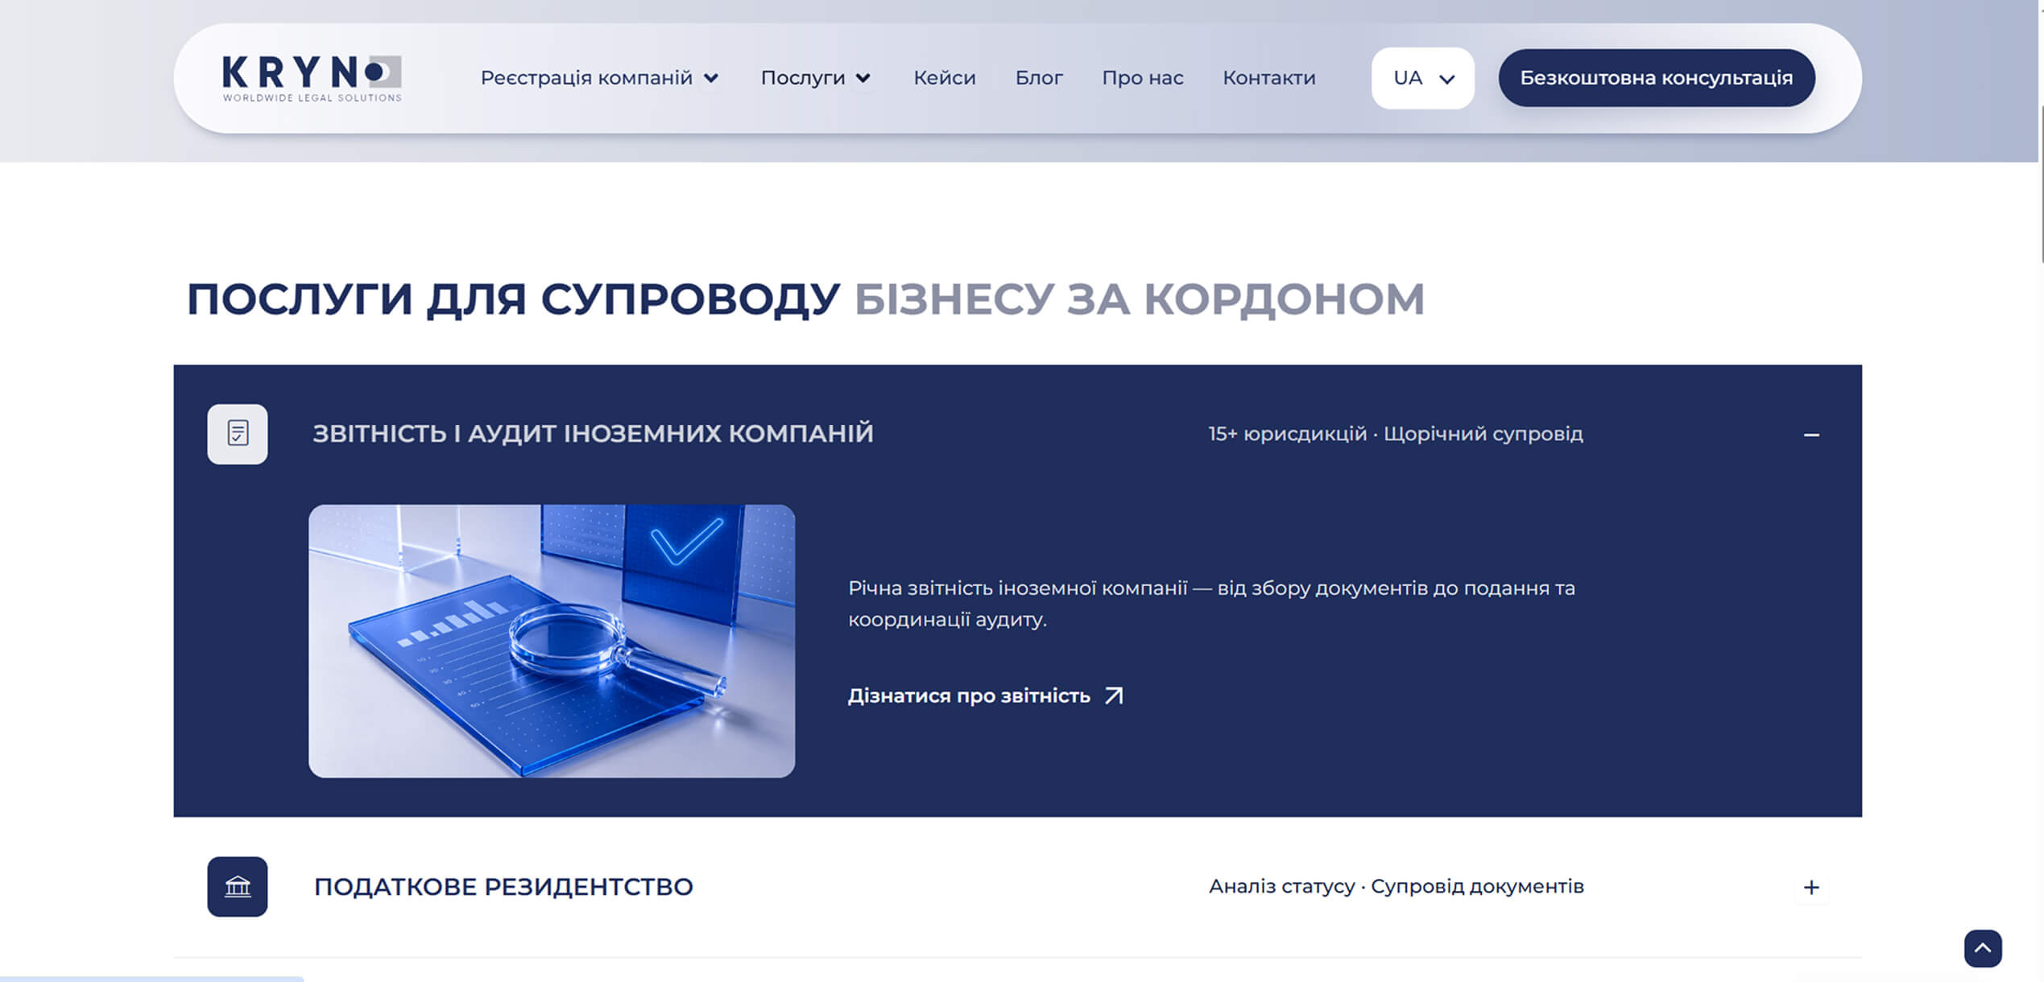
Task: Click the Річна звітність іноземної компанії description
Action: [1211, 604]
